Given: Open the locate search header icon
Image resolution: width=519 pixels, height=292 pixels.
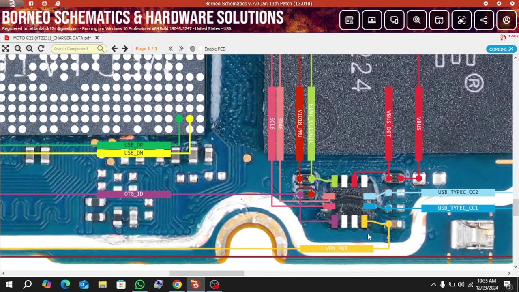Looking at the screenshot, I should (x=417, y=20).
